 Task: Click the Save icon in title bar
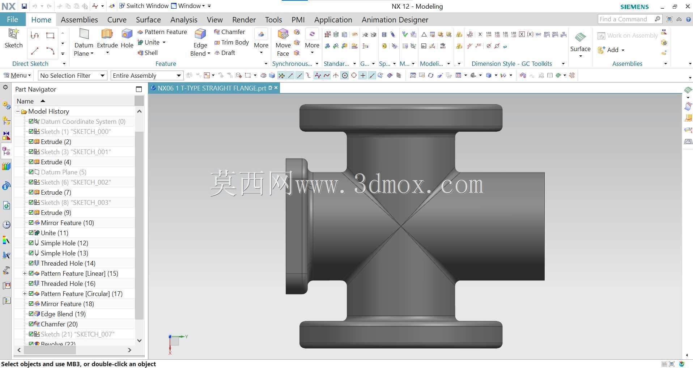coord(24,6)
